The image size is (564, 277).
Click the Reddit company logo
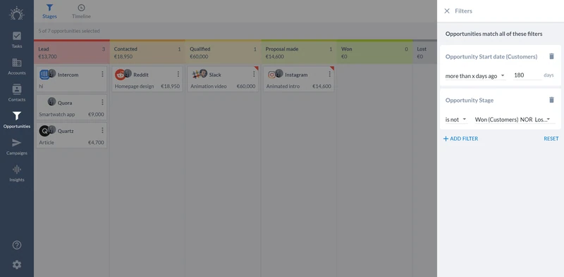120,75
